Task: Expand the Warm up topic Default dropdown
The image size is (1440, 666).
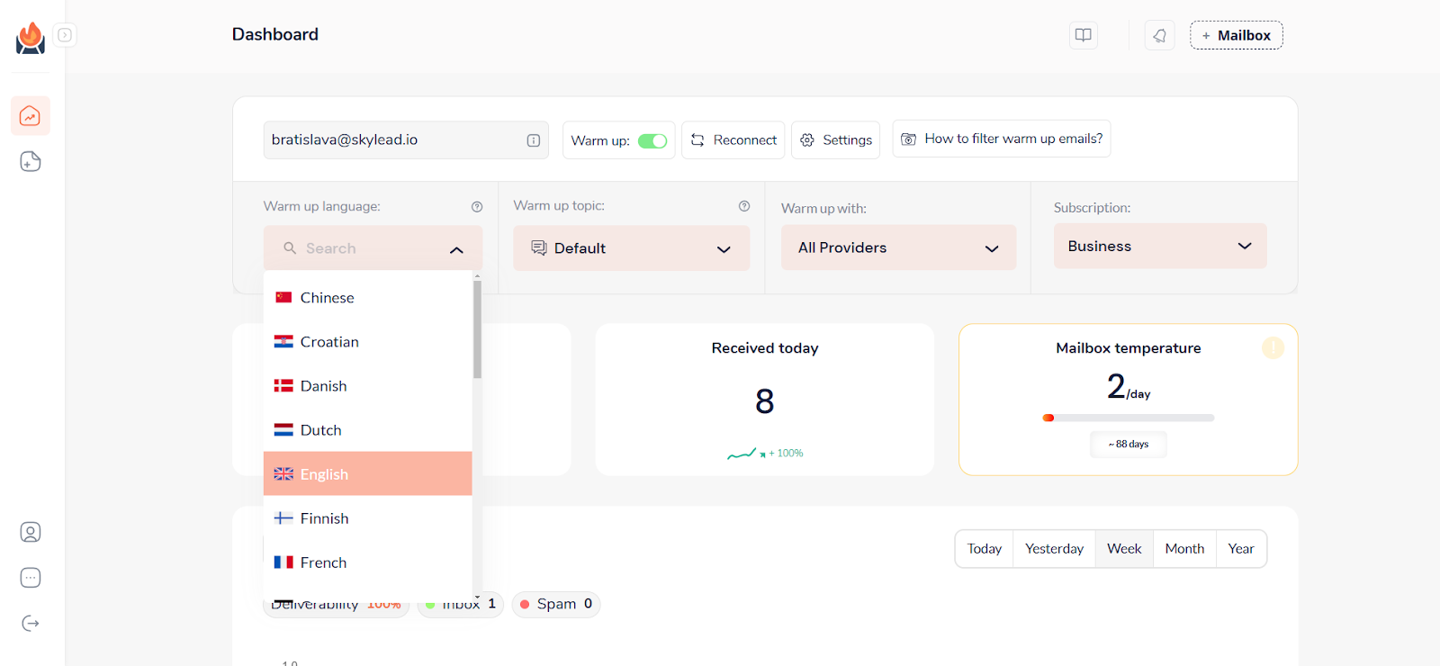Action: point(631,248)
